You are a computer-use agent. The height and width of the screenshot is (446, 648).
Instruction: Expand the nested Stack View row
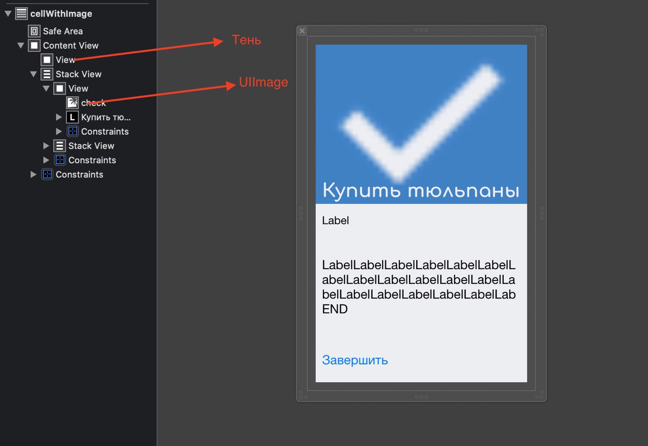point(46,146)
